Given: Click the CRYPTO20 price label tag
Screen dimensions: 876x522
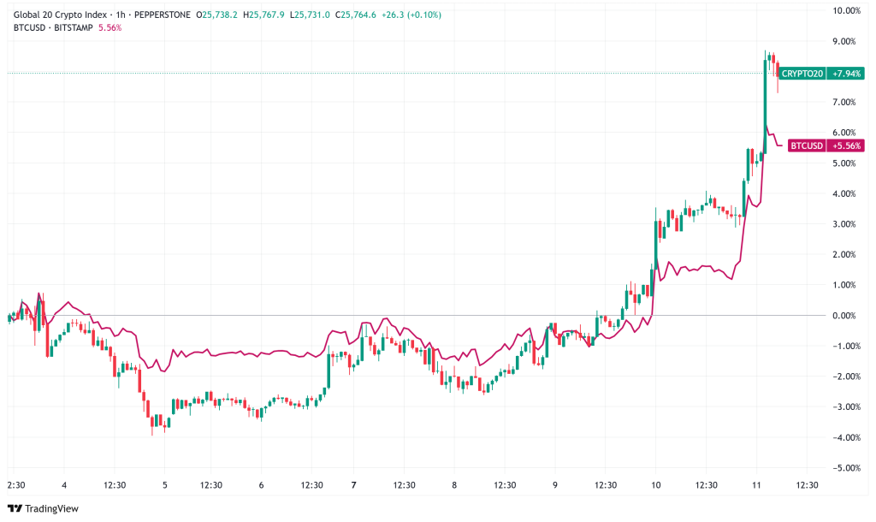Looking at the screenshot, I should coord(802,74).
